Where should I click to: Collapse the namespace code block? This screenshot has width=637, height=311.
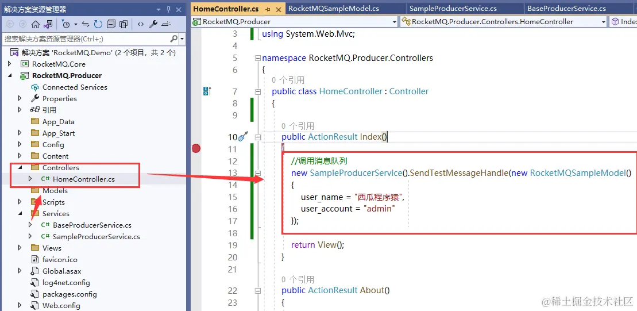pyautogui.click(x=257, y=58)
